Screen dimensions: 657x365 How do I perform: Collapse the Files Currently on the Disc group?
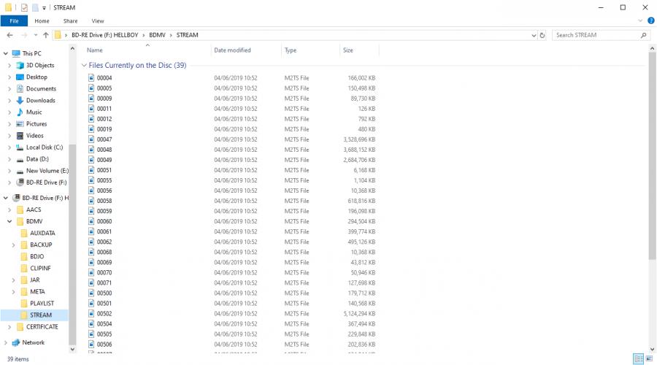click(x=83, y=66)
